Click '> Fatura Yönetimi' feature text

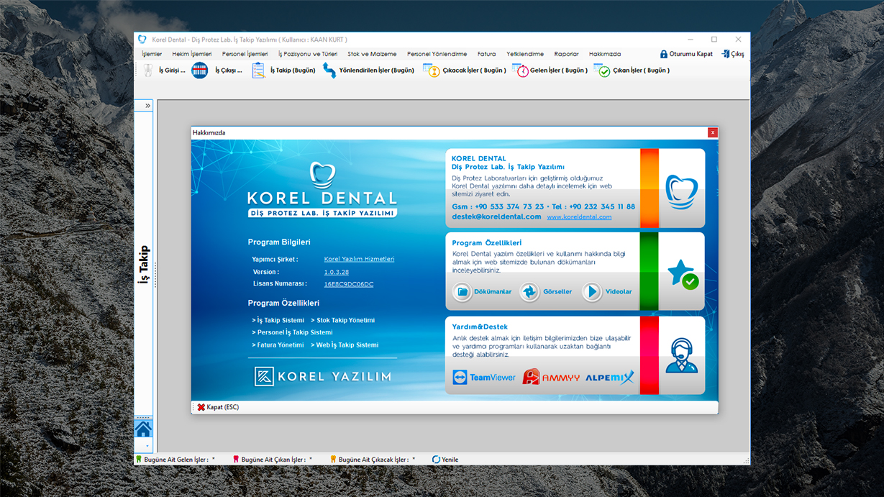click(278, 345)
